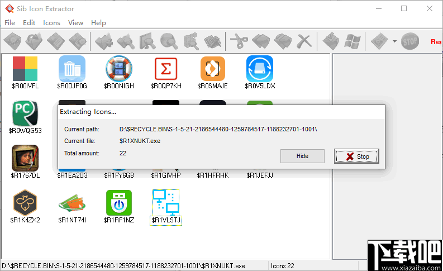Click the third toolbar icon (save document)
The width and height of the screenshot is (443, 271).
click(56, 41)
